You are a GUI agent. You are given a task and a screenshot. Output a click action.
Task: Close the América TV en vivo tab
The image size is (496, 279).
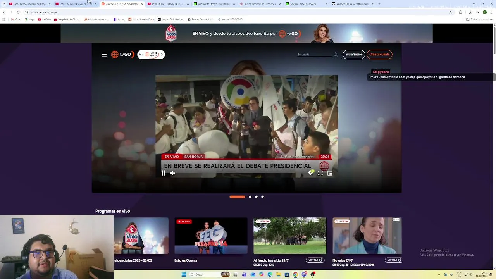[x=142, y=4]
